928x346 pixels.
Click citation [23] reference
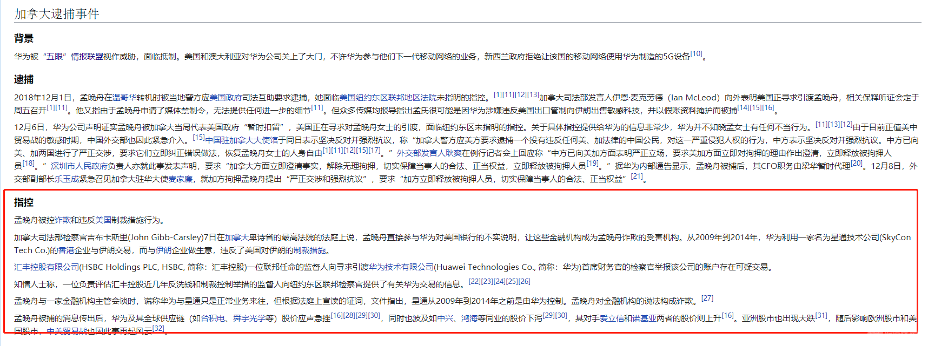point(487,281)
